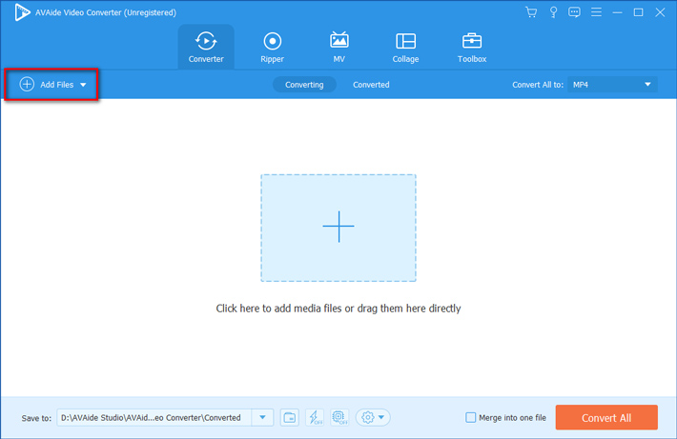Expand the Save to path dropdown
The image size is (677, 439).
pos(262,417)
